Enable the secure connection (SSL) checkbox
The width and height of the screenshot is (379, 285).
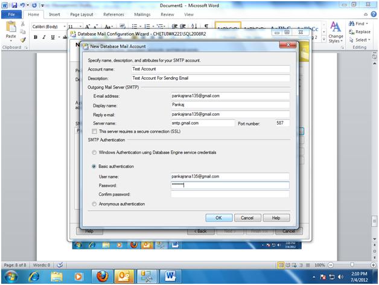click(95, 132)
